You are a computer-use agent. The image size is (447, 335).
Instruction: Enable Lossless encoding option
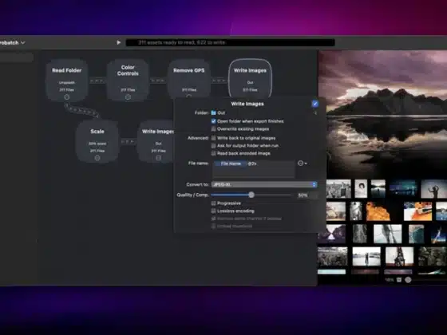point(214,211)
